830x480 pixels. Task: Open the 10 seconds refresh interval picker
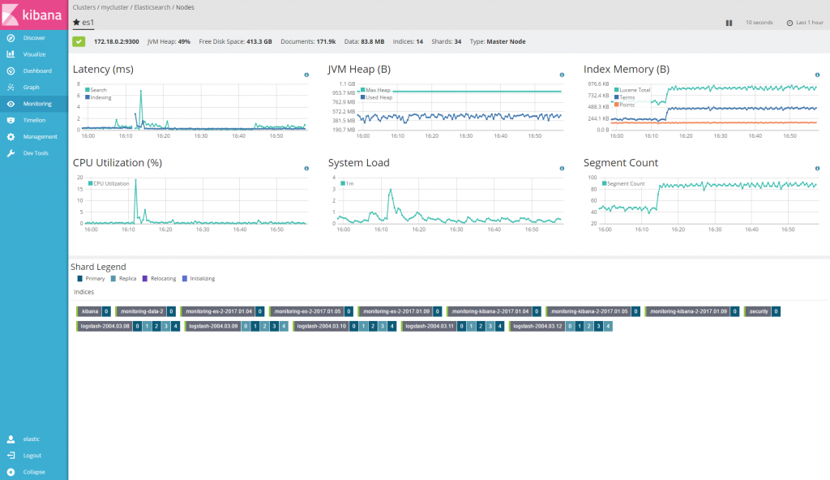(759, 23)
